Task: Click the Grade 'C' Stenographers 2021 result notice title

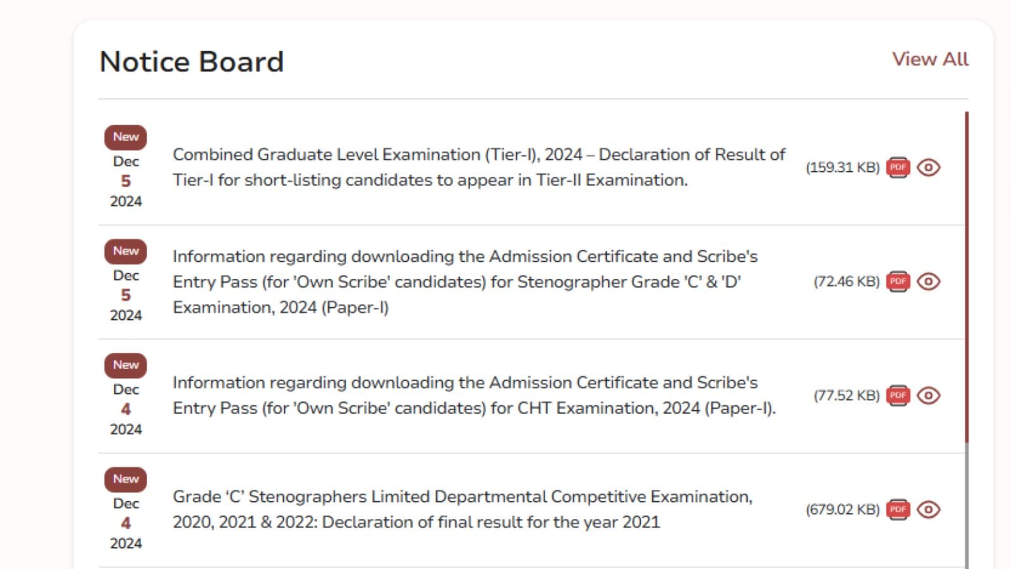Action: tap(463, 510)
